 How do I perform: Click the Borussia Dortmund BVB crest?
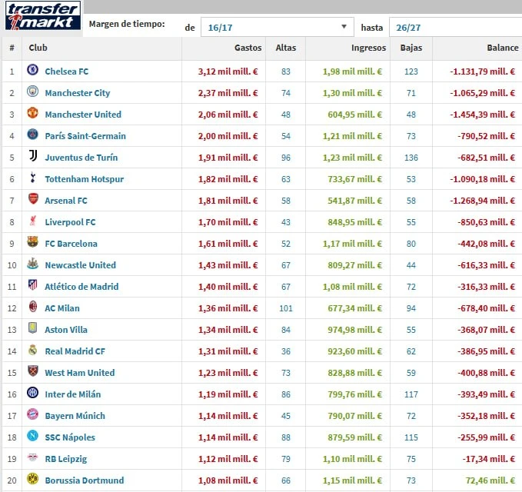(x=32, y=479)
